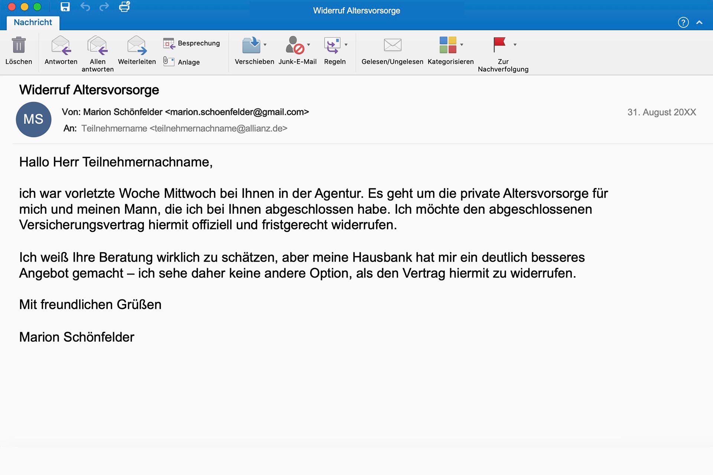Screen dimensions: 713x475
Task: Click the Anlage paperclip icon
Action: [x=169, y=62]
